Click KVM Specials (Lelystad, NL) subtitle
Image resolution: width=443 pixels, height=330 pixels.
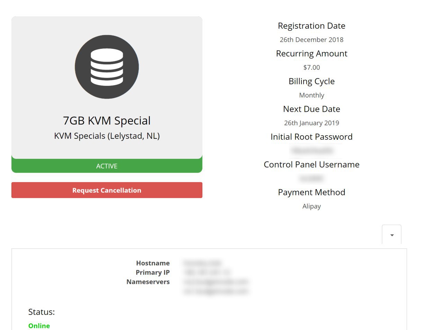click(107, 136)
